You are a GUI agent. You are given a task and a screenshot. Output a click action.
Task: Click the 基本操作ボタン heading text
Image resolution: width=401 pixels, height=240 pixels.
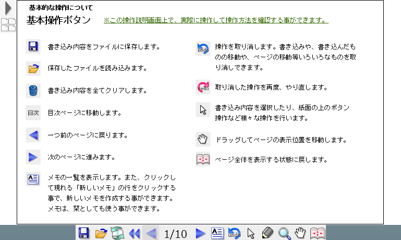[58, 20]
